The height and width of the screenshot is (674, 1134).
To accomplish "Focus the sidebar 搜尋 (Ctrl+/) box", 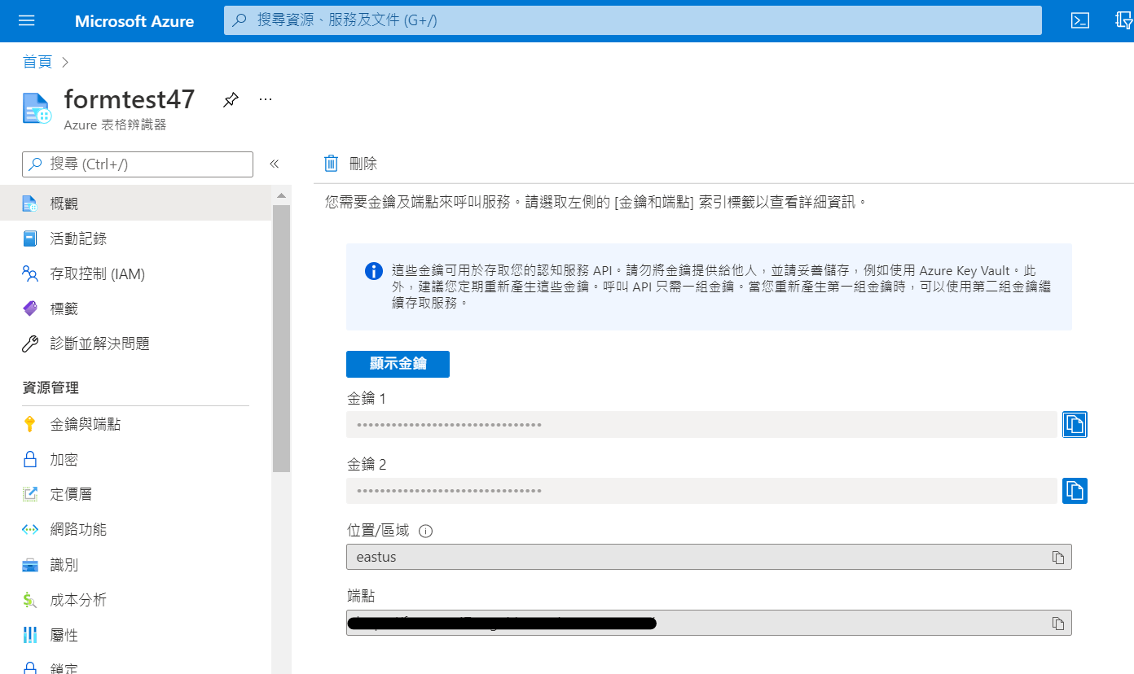I will coord(138,164).
